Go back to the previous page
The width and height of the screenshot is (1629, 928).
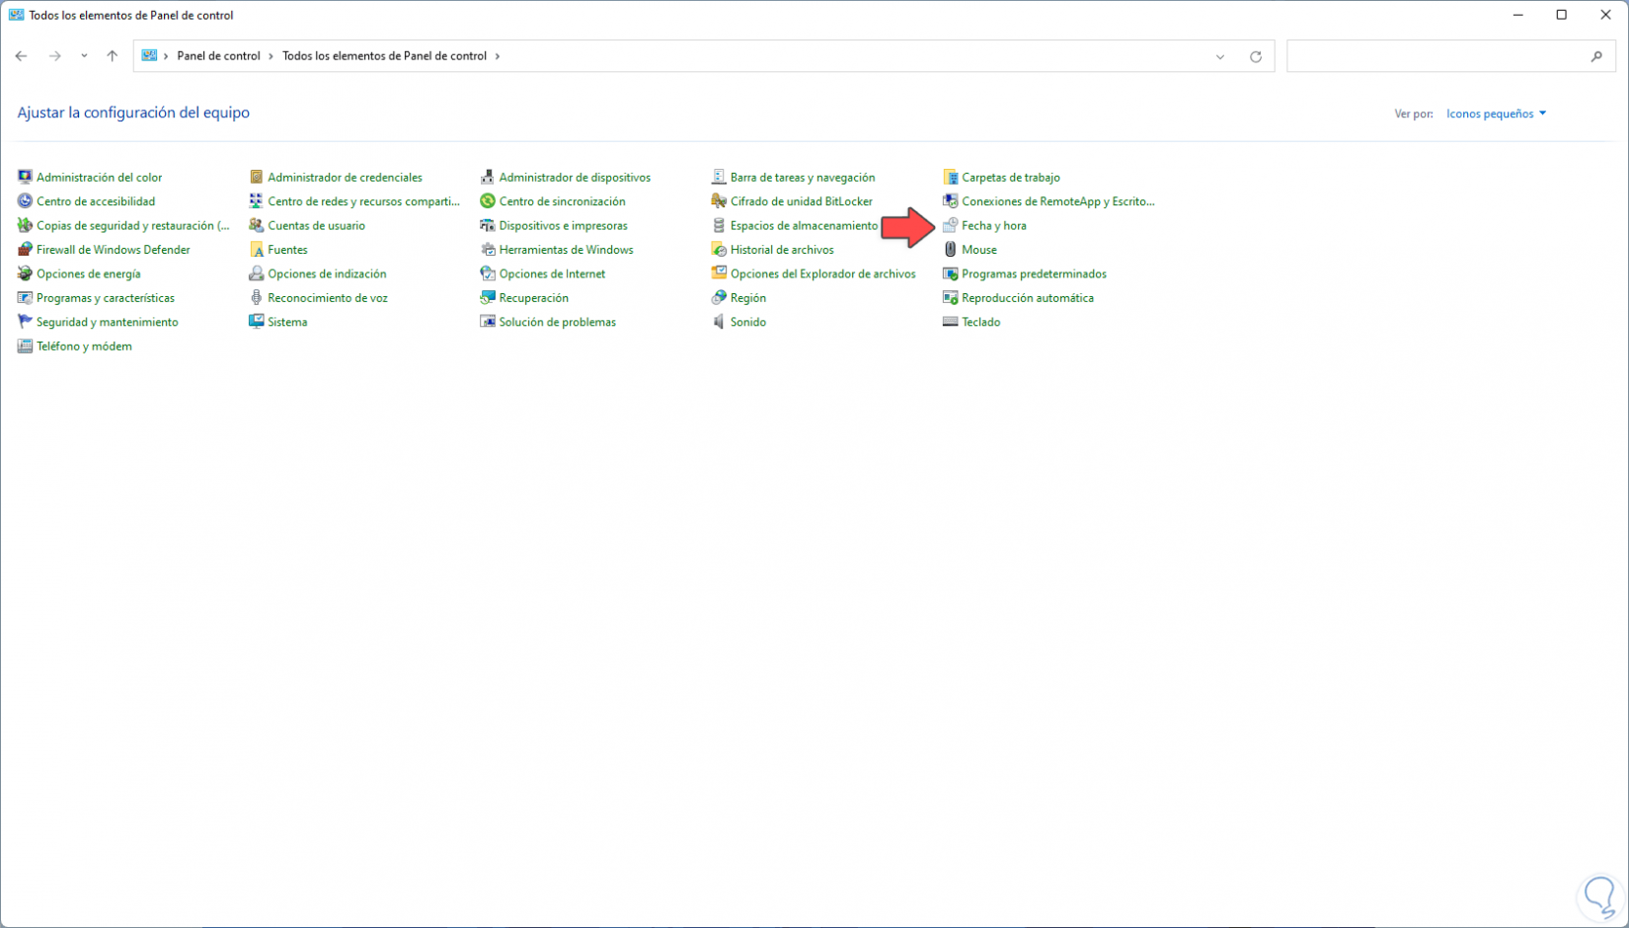[x=21, y=56]
